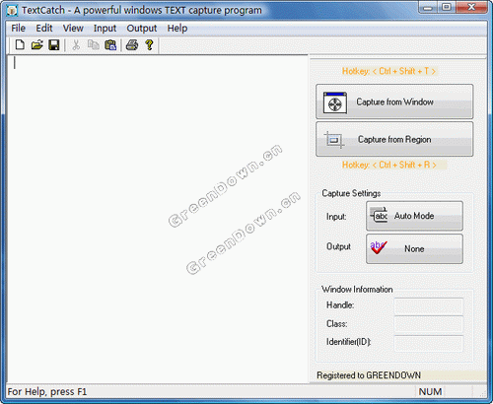Change the None output setting
This screenshot has height=404, width=493.
coord(414,248)
